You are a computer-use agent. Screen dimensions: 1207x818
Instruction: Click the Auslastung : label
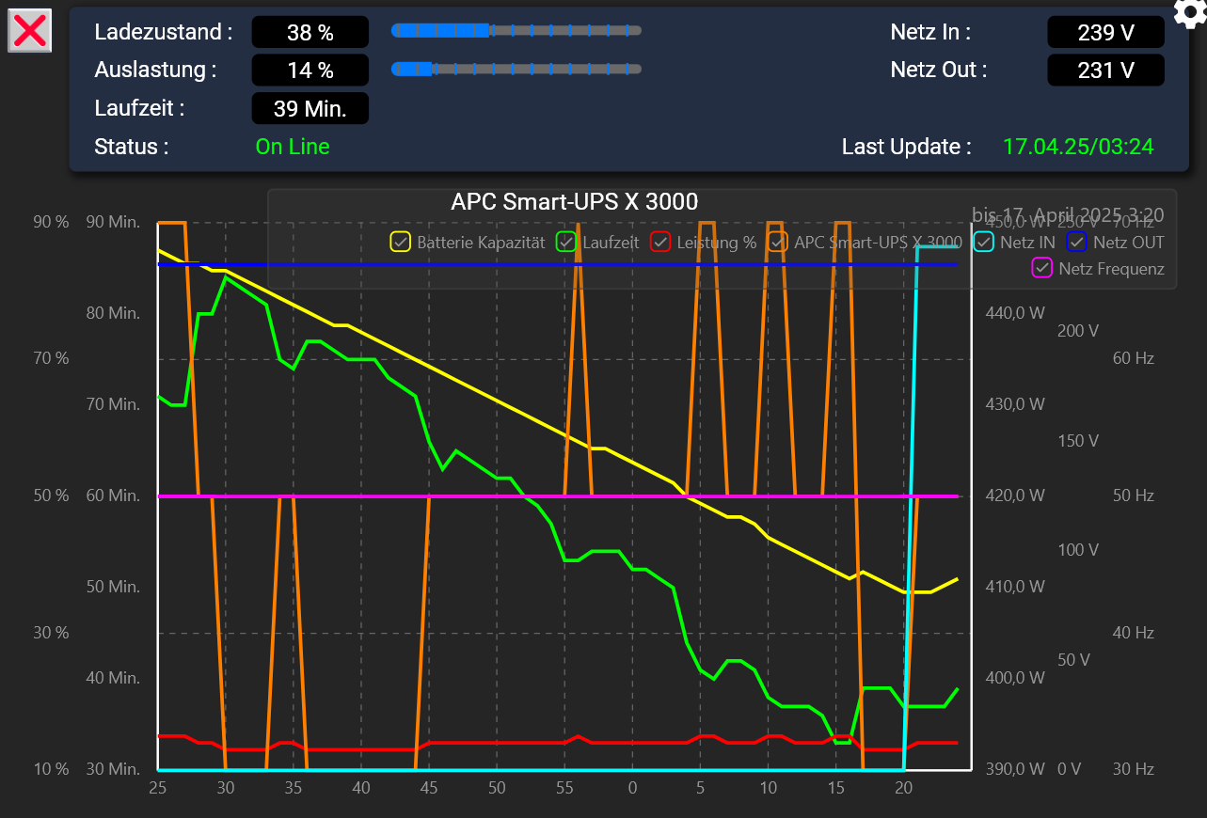tap(155, 71)
